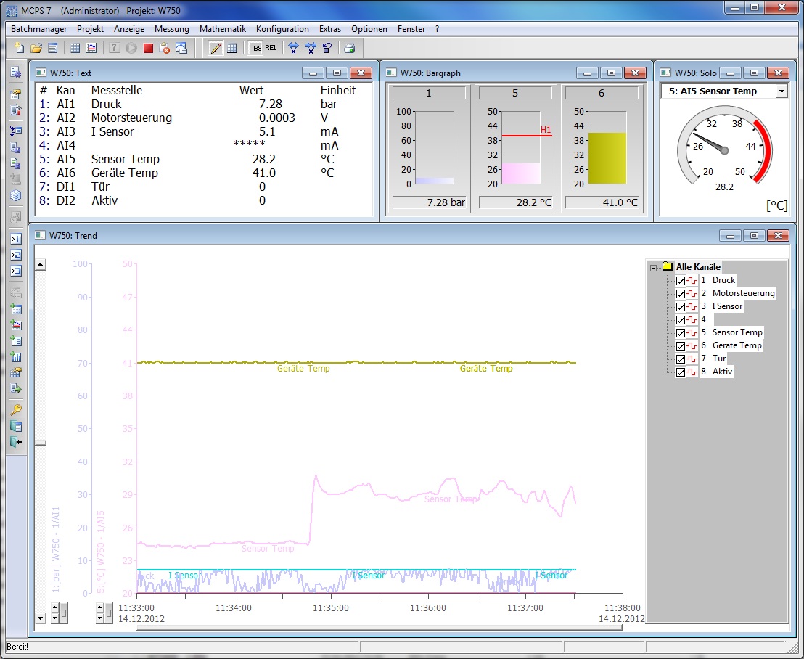Toggle channel 8 Aktiv visibility checkbox
Image resolution: width=804 pixels, height=659 pixels.
point(680,372)
